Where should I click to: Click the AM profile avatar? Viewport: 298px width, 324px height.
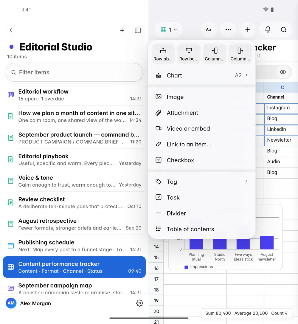tap(11, 303)
